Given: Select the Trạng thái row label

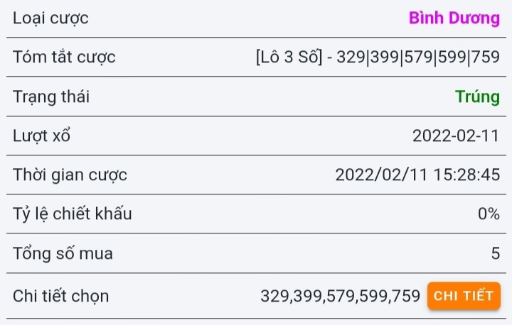Looking at the screenshot, I should pos(51,97).
